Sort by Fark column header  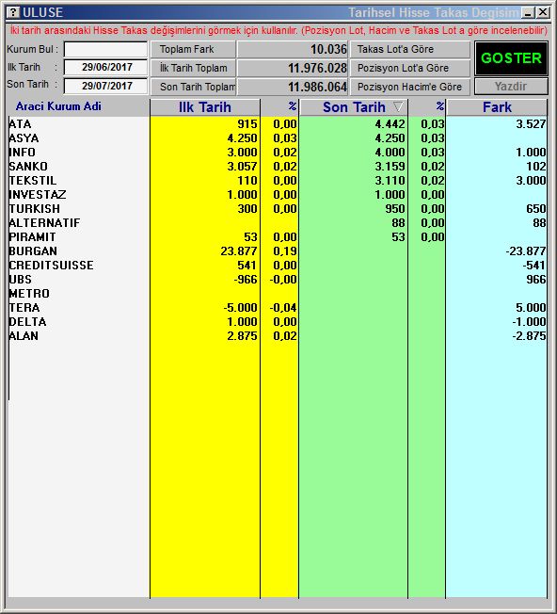(497, 107)
